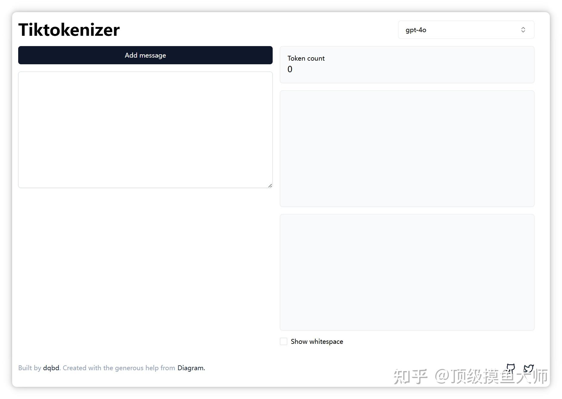The width and height of the screenshot is (562, 399).
Task: Click the Token count label
Action: 306,58
